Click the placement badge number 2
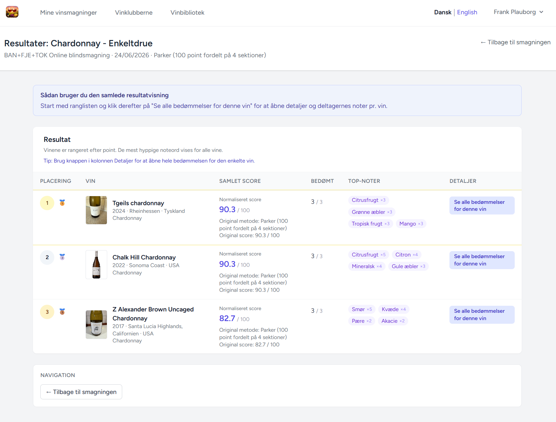The image size is (556, 422). pos(47,257)
